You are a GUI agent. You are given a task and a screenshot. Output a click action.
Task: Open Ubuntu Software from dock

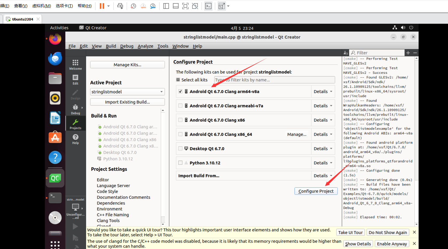(55, 138)
